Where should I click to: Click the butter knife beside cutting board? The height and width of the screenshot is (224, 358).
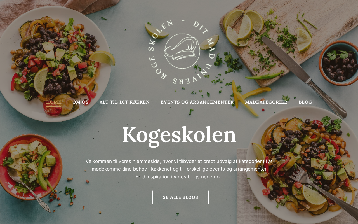click(x=305, y=77)
